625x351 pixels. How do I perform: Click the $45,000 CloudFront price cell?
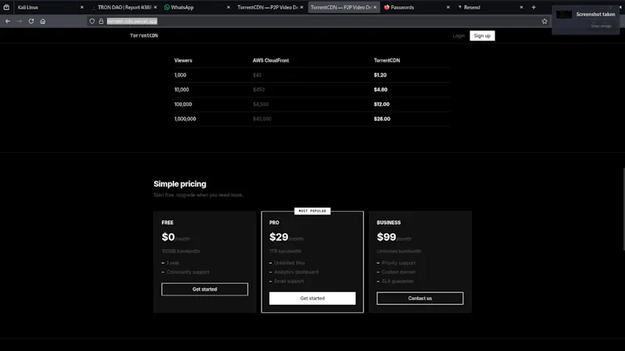pos(262,119)
